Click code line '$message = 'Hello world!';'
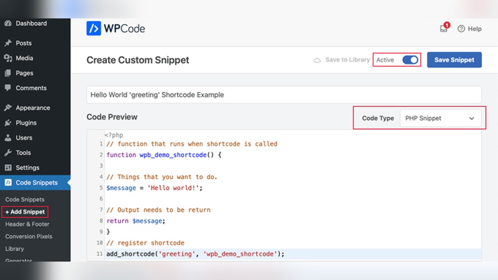This screenshot has width=498, height=280. click(x=154, y=187)
